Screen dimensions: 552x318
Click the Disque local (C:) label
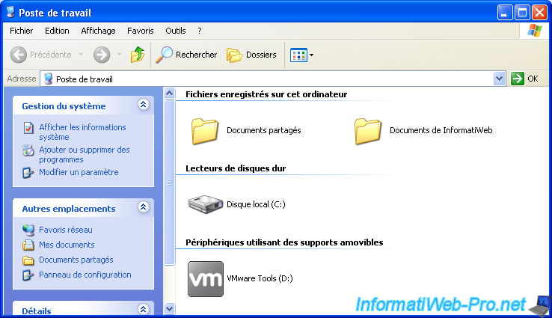pos(256,204)
